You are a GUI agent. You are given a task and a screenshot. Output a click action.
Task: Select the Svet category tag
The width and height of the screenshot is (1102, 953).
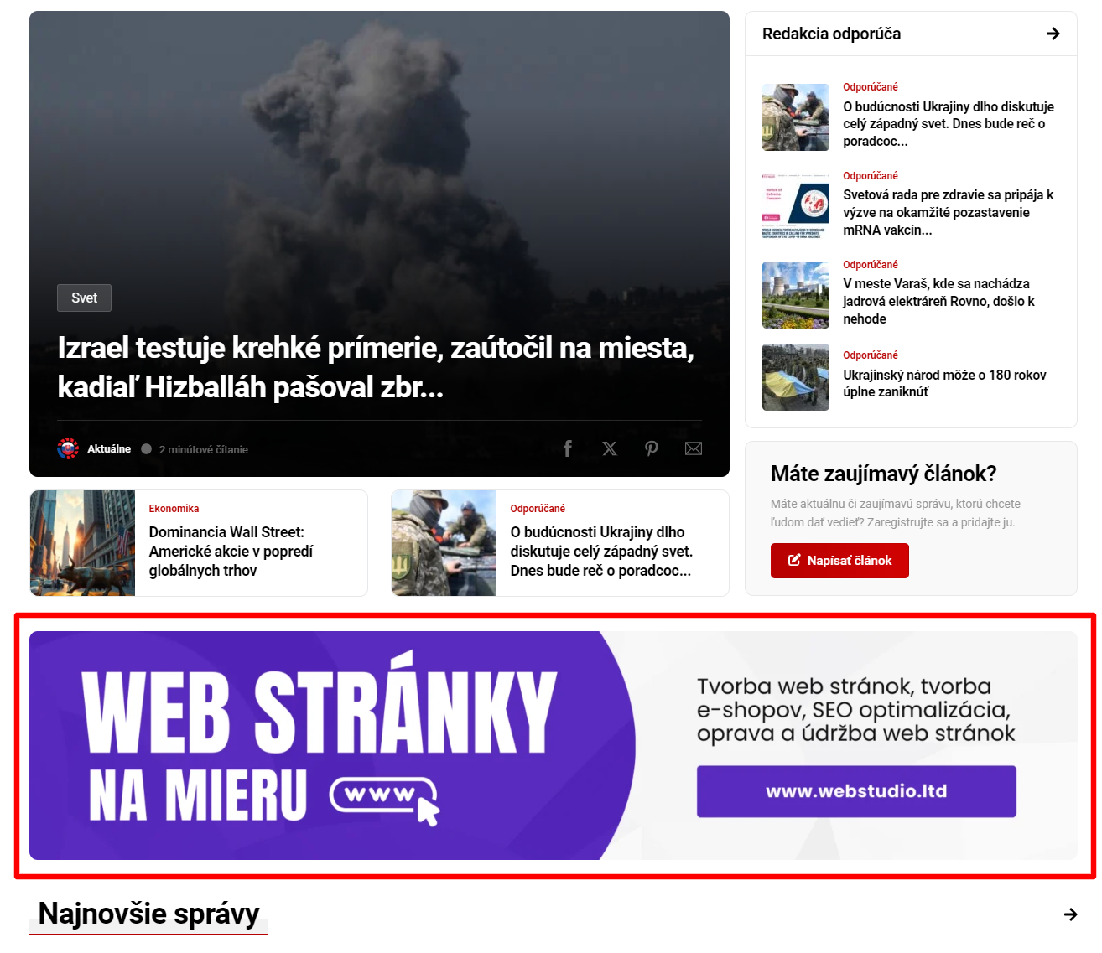(84, 298)
